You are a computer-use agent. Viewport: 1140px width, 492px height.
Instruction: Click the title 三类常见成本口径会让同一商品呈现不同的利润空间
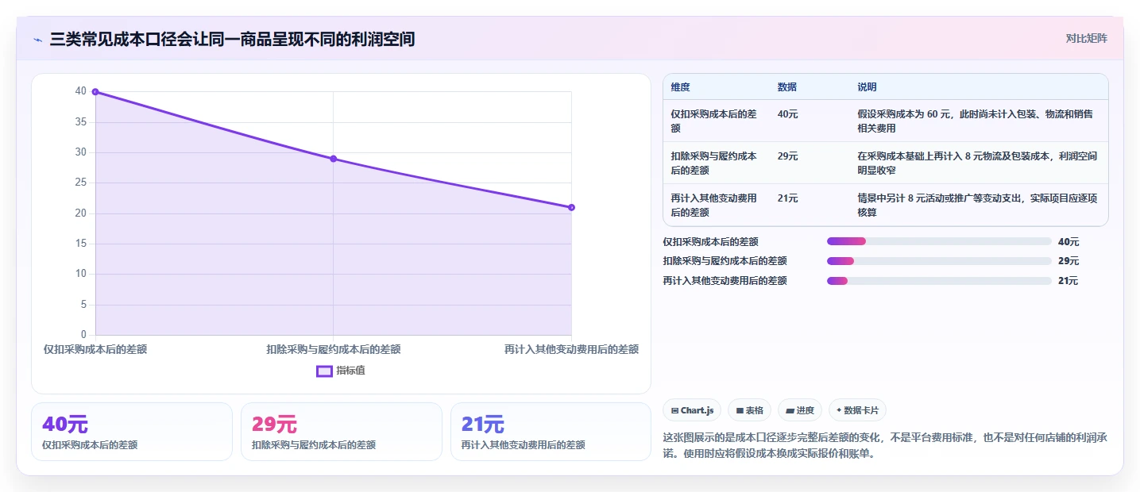tap(232, 39)
